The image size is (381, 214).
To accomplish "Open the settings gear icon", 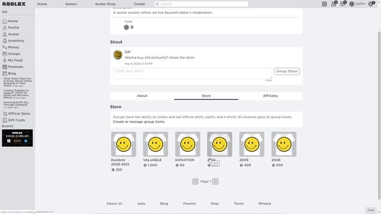I will [370, 4].
